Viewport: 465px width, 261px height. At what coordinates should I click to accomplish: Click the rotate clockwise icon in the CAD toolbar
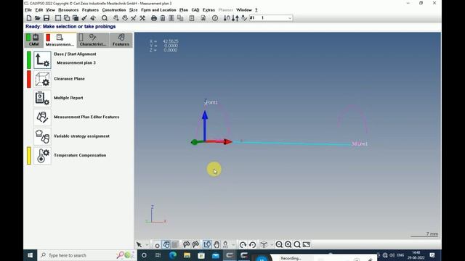pyautogui.click(x=243, y=244)
